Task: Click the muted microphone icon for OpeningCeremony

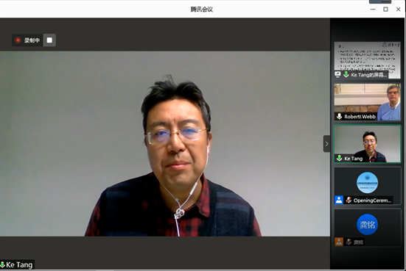Action: [x=349, y=200]
